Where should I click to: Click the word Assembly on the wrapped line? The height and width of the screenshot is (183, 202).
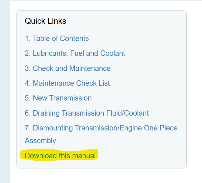pyautogui.click(x=40, y=141)
